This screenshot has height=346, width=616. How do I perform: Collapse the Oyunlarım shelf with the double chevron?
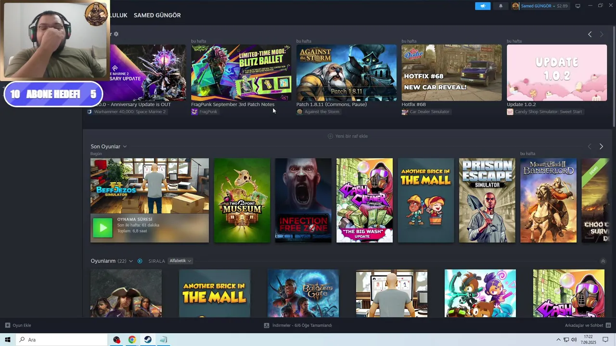(603, 261)
